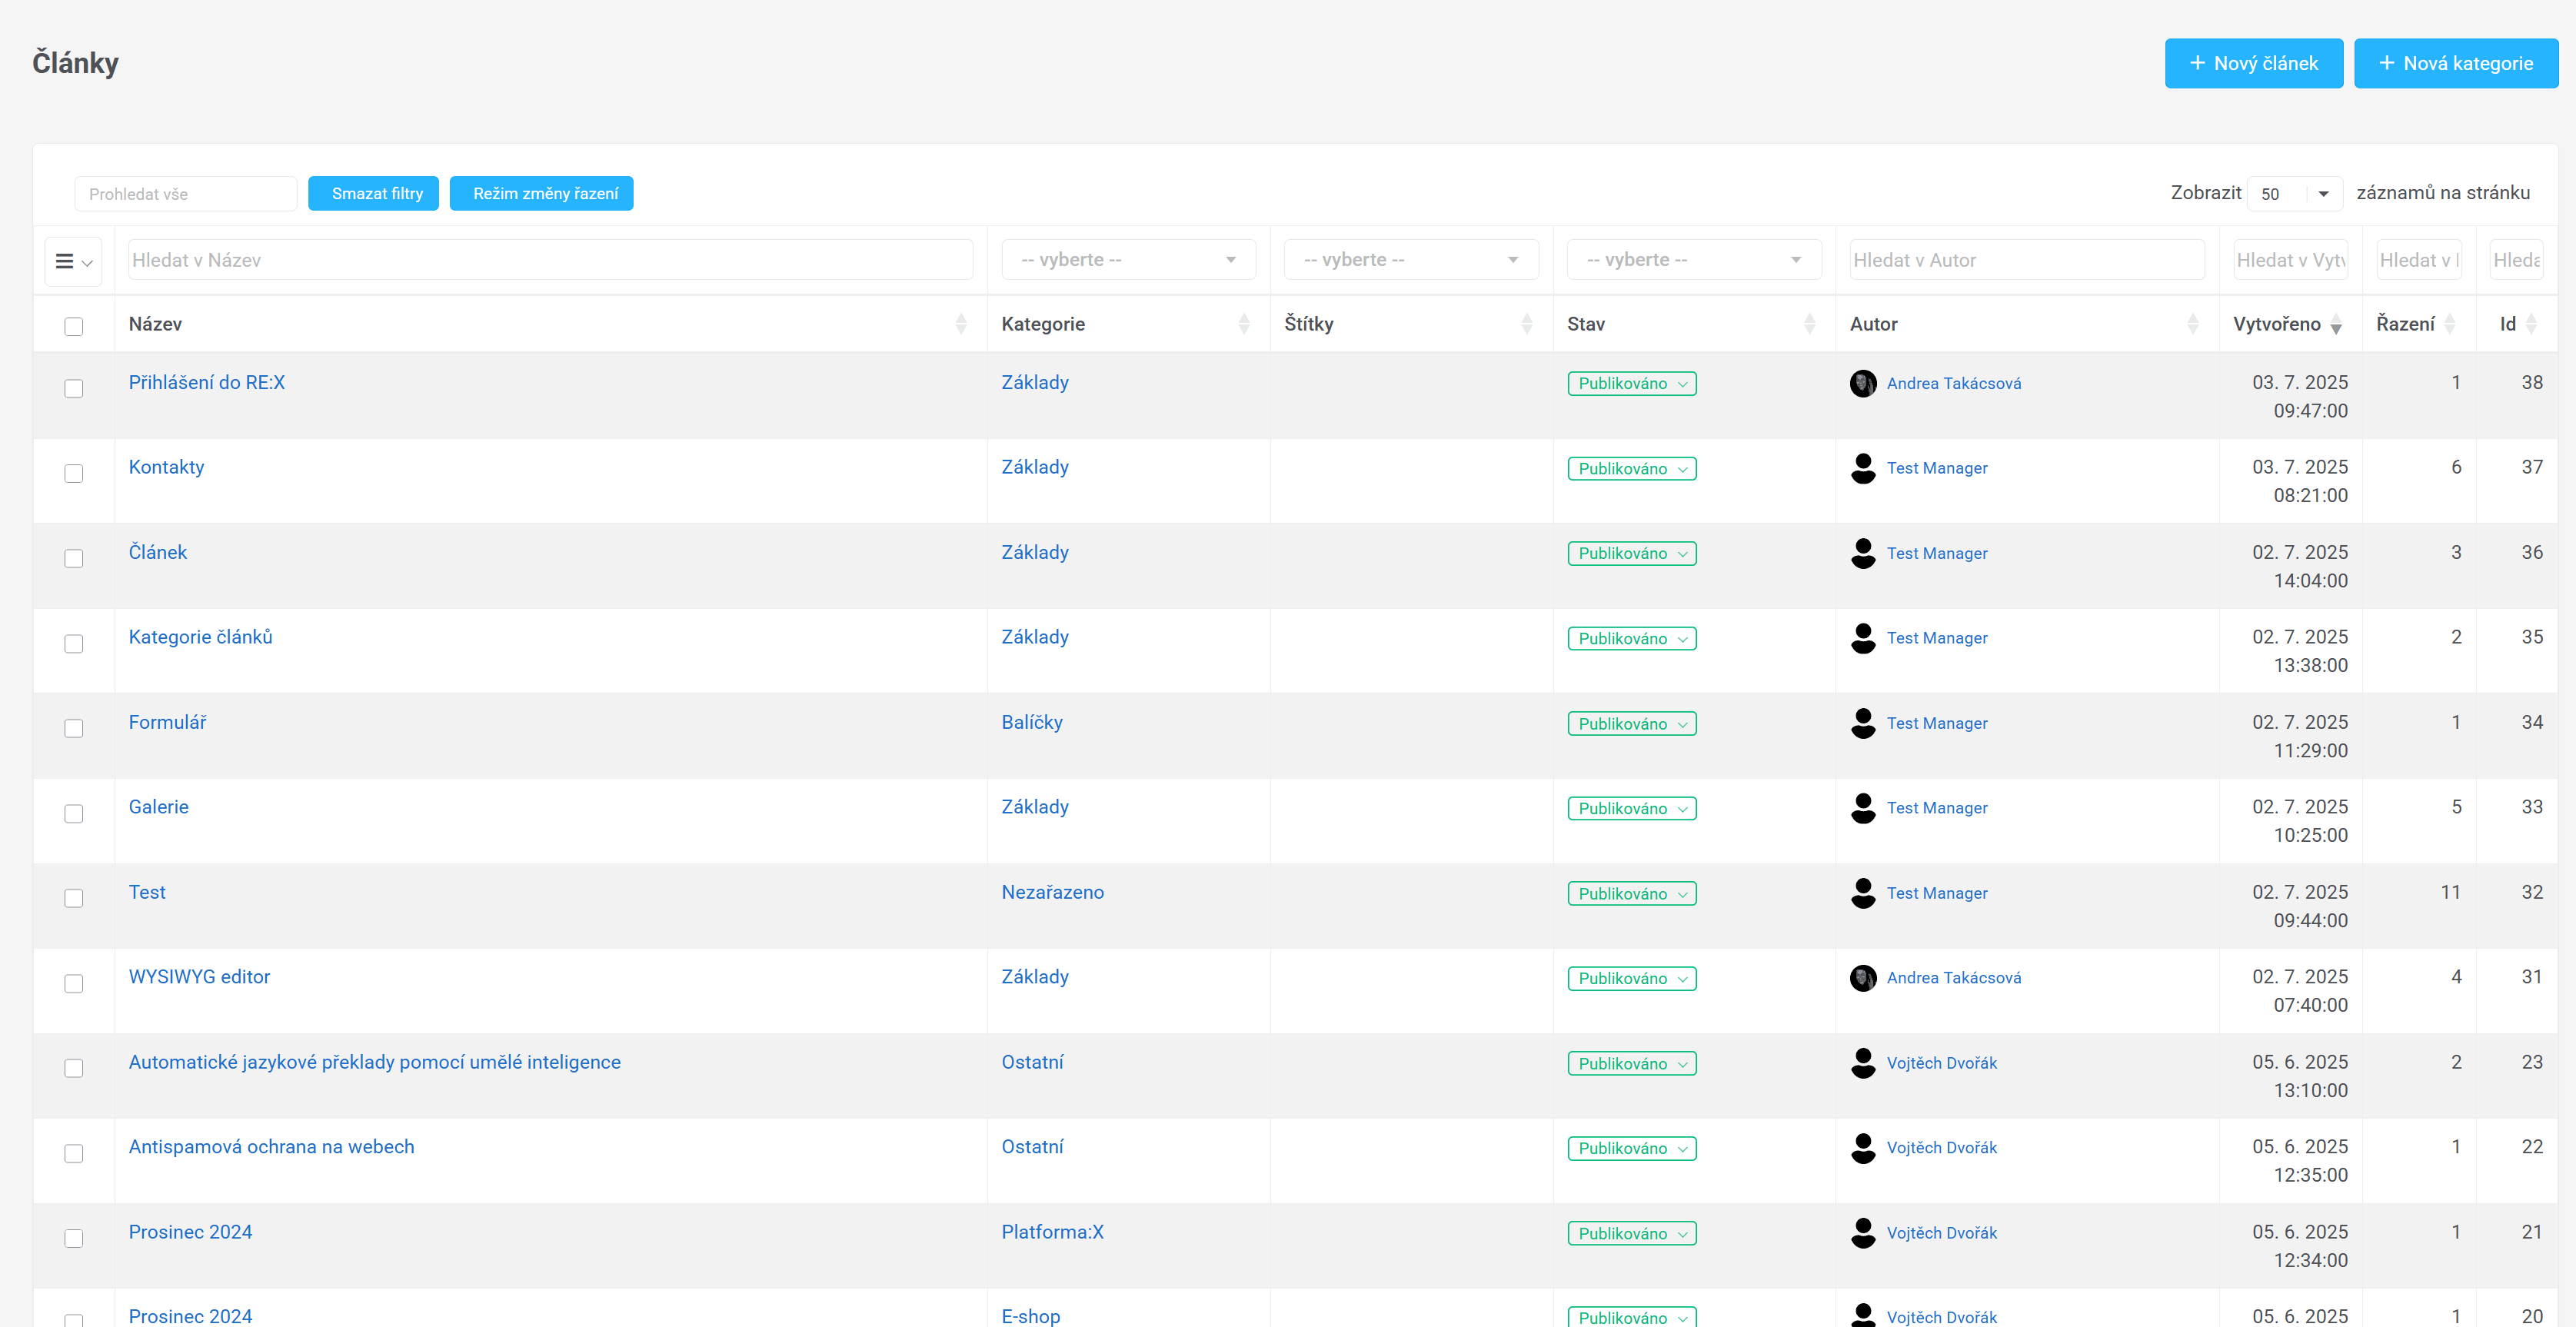Sort table by Stav column arrows
Viewport: 2576px width, 1327px height.
coord(1809,324)
